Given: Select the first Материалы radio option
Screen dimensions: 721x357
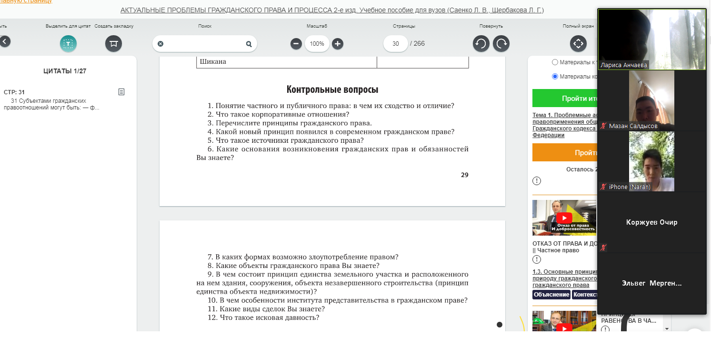Looking at the screenshot, I should pyautogui.click(x=555, y=62).
